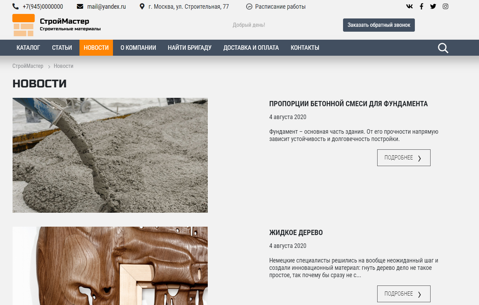
Task: Open the Facebook page icon
Action: (421, 6)
